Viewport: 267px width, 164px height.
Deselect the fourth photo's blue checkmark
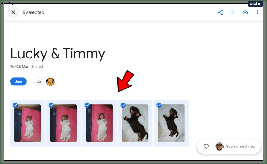coord(123,105)
